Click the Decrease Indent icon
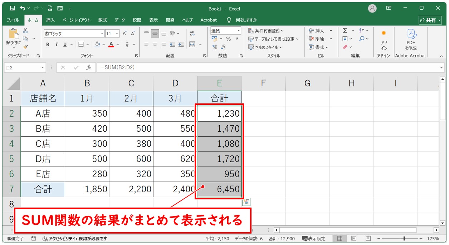 click(172, 45)
